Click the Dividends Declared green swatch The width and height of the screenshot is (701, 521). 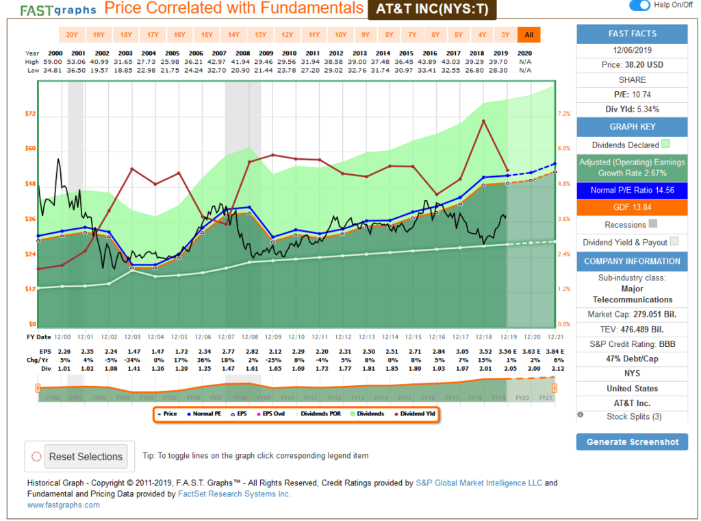665,144
